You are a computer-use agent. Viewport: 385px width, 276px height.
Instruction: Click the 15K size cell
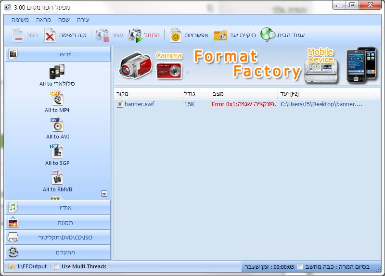(x=189, y=104)
